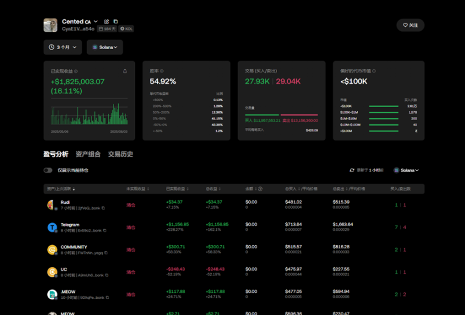Image resolution: width=465 pixels, height=315 pixels.
Task: Open the Solana filter above the table
Action: point(406,170)
